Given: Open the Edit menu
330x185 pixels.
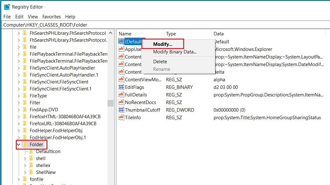Looking at the screenshot, I should (19, 17).
